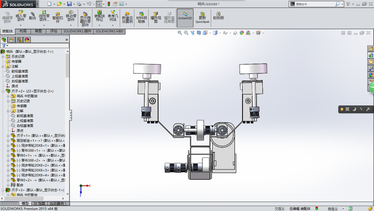Toggle the Instant3D button

click(185, 18)
